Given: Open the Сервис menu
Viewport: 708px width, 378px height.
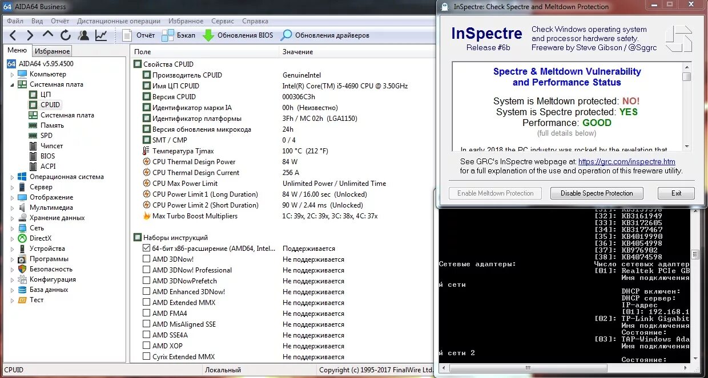Looking at the screenshot, I should coord(223,21).
